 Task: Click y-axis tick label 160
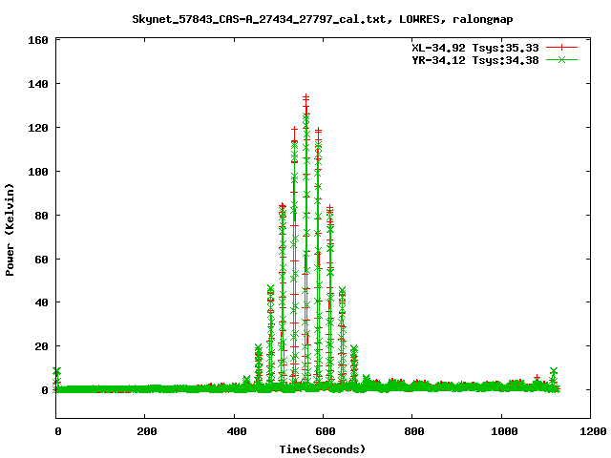pyautogui.click(x=38, y=40)
